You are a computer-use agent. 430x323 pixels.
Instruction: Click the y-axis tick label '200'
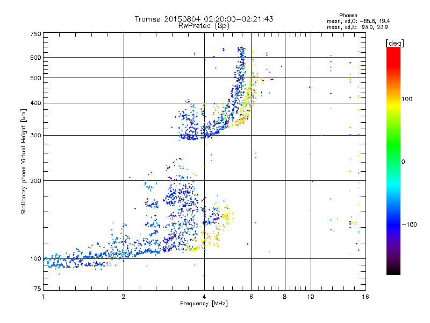[x=35, y=181]
